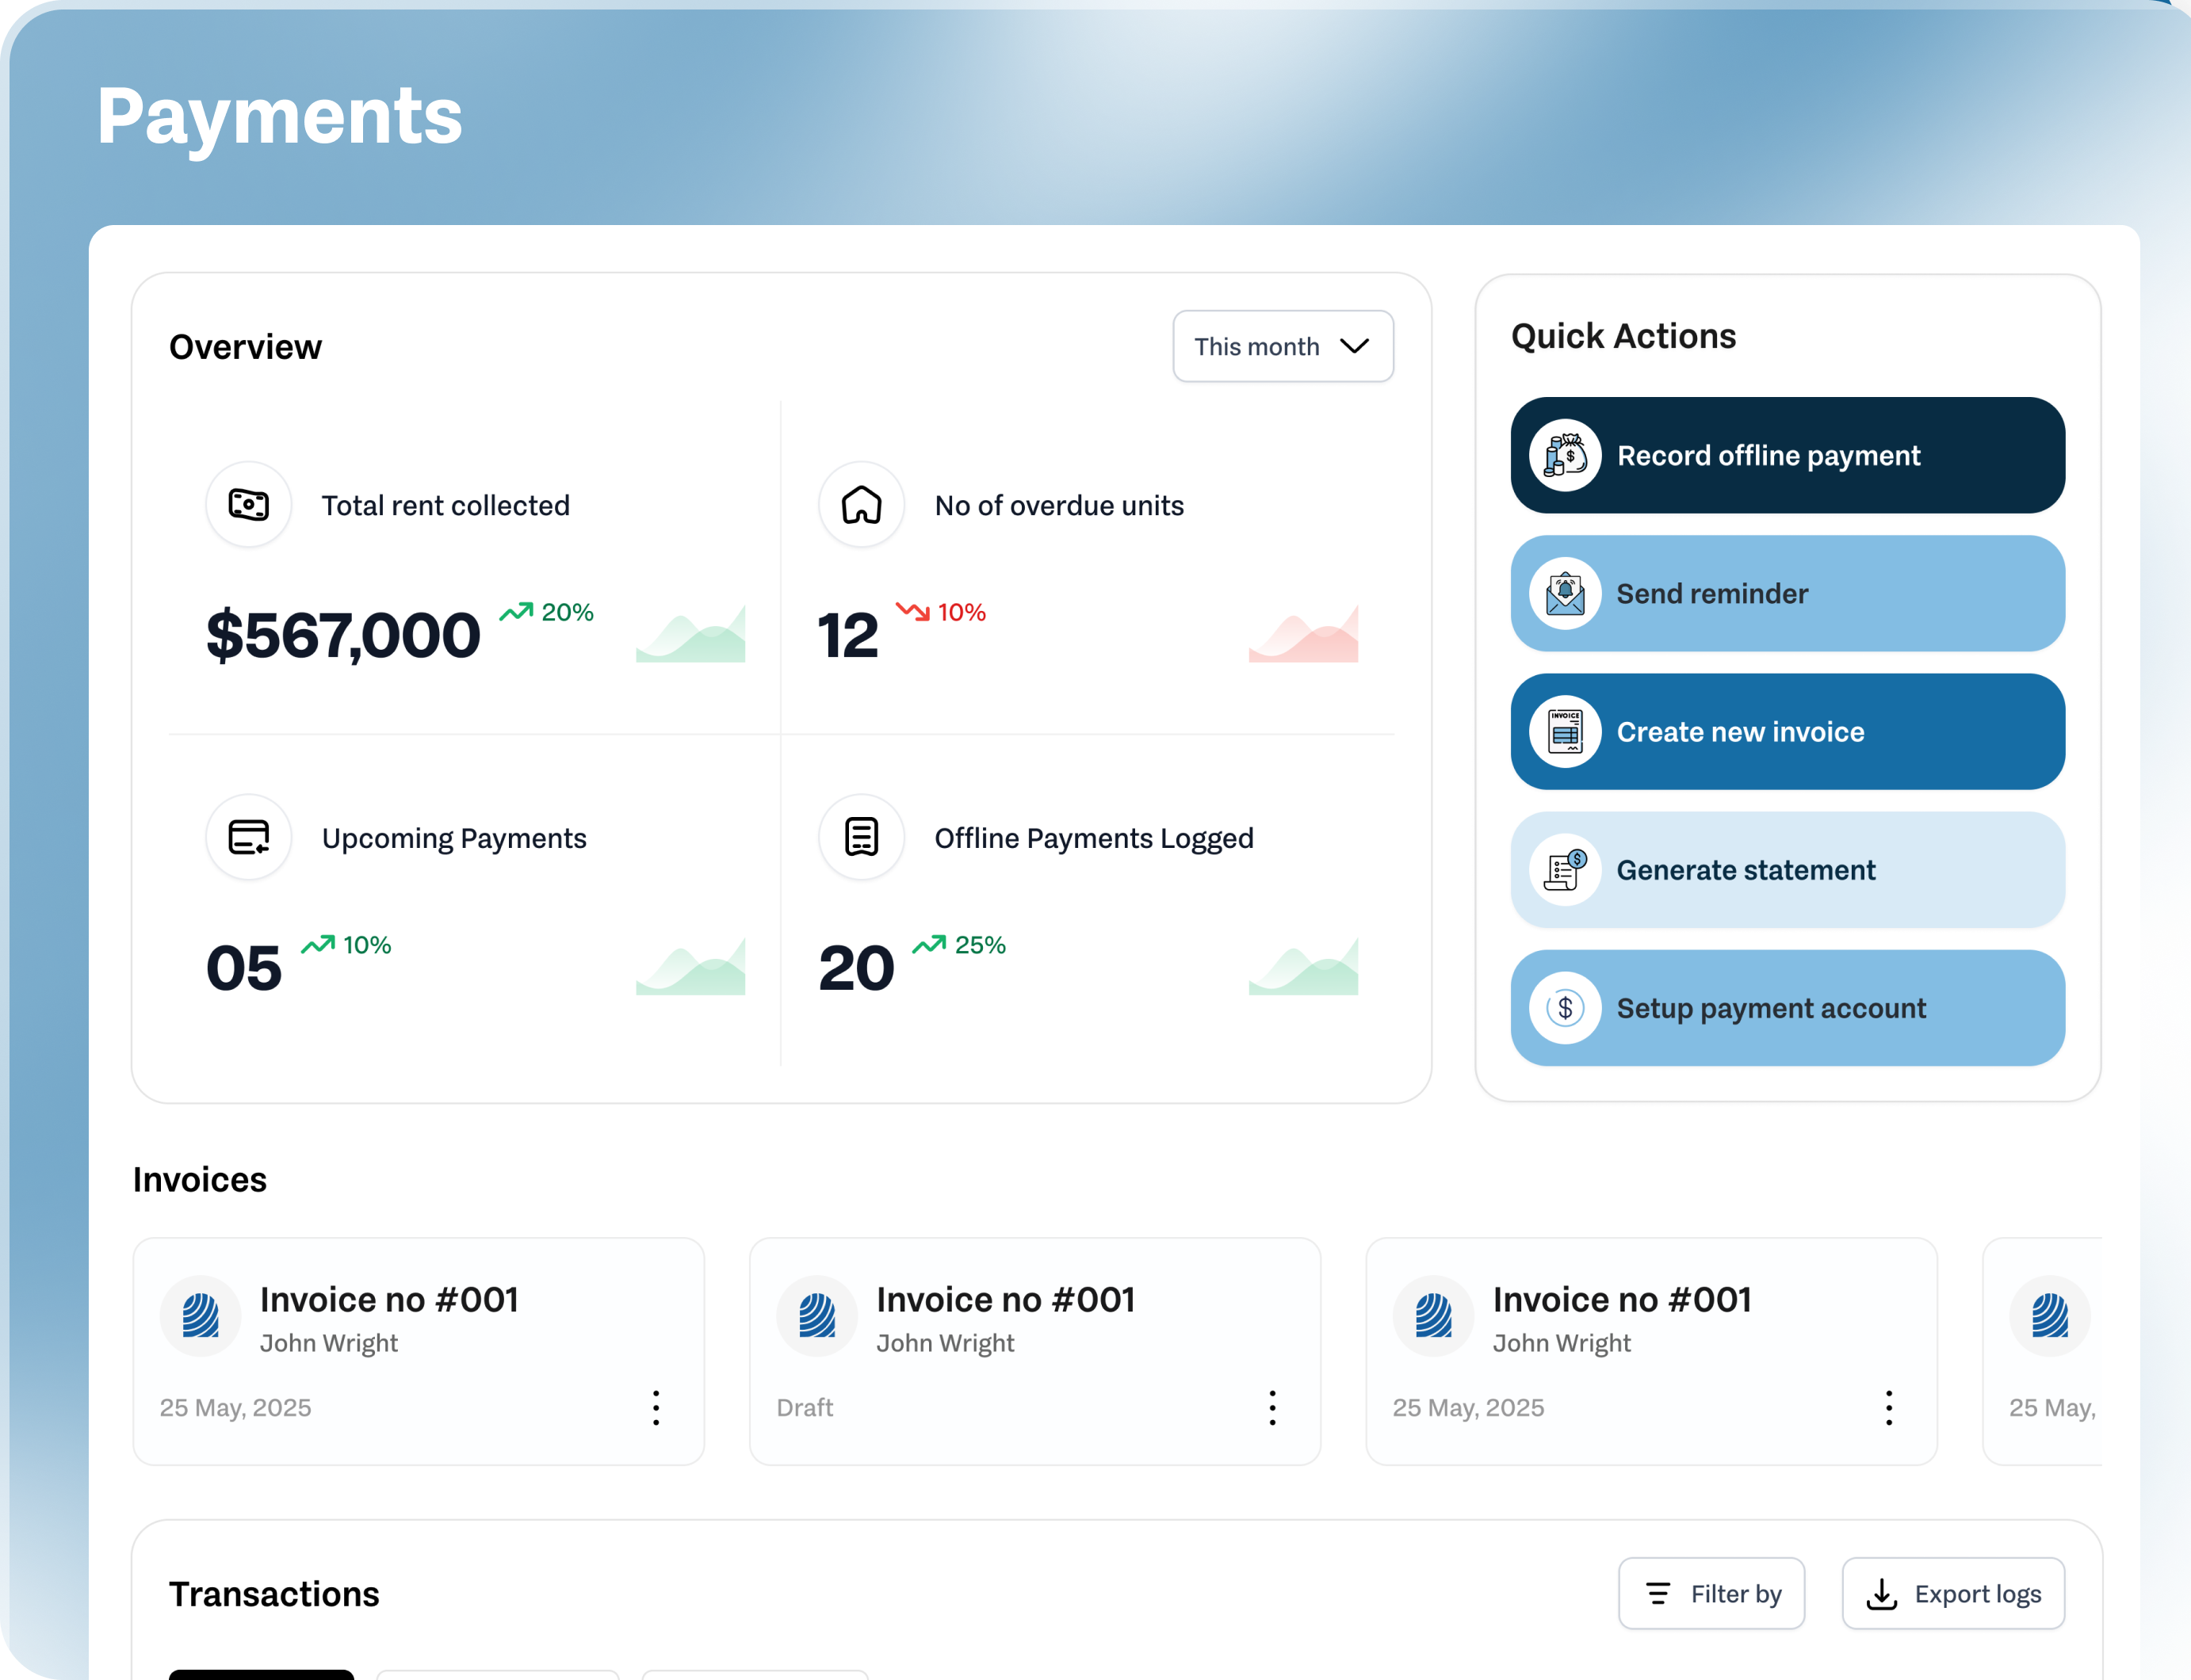Click Create new invoice
This screenshot has width=2191, height=1680.
[x=1787, y=731]
